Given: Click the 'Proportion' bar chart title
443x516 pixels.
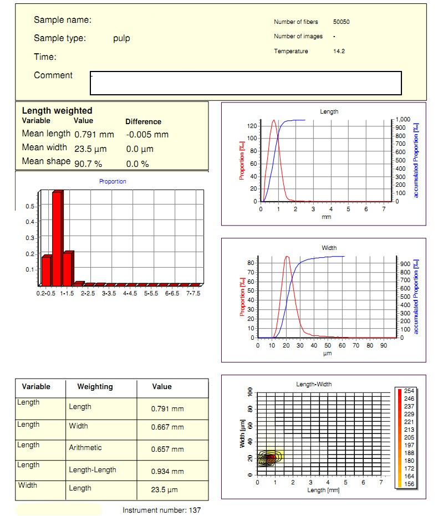Looking at the screenshot, I should click(x=113, y=181).
